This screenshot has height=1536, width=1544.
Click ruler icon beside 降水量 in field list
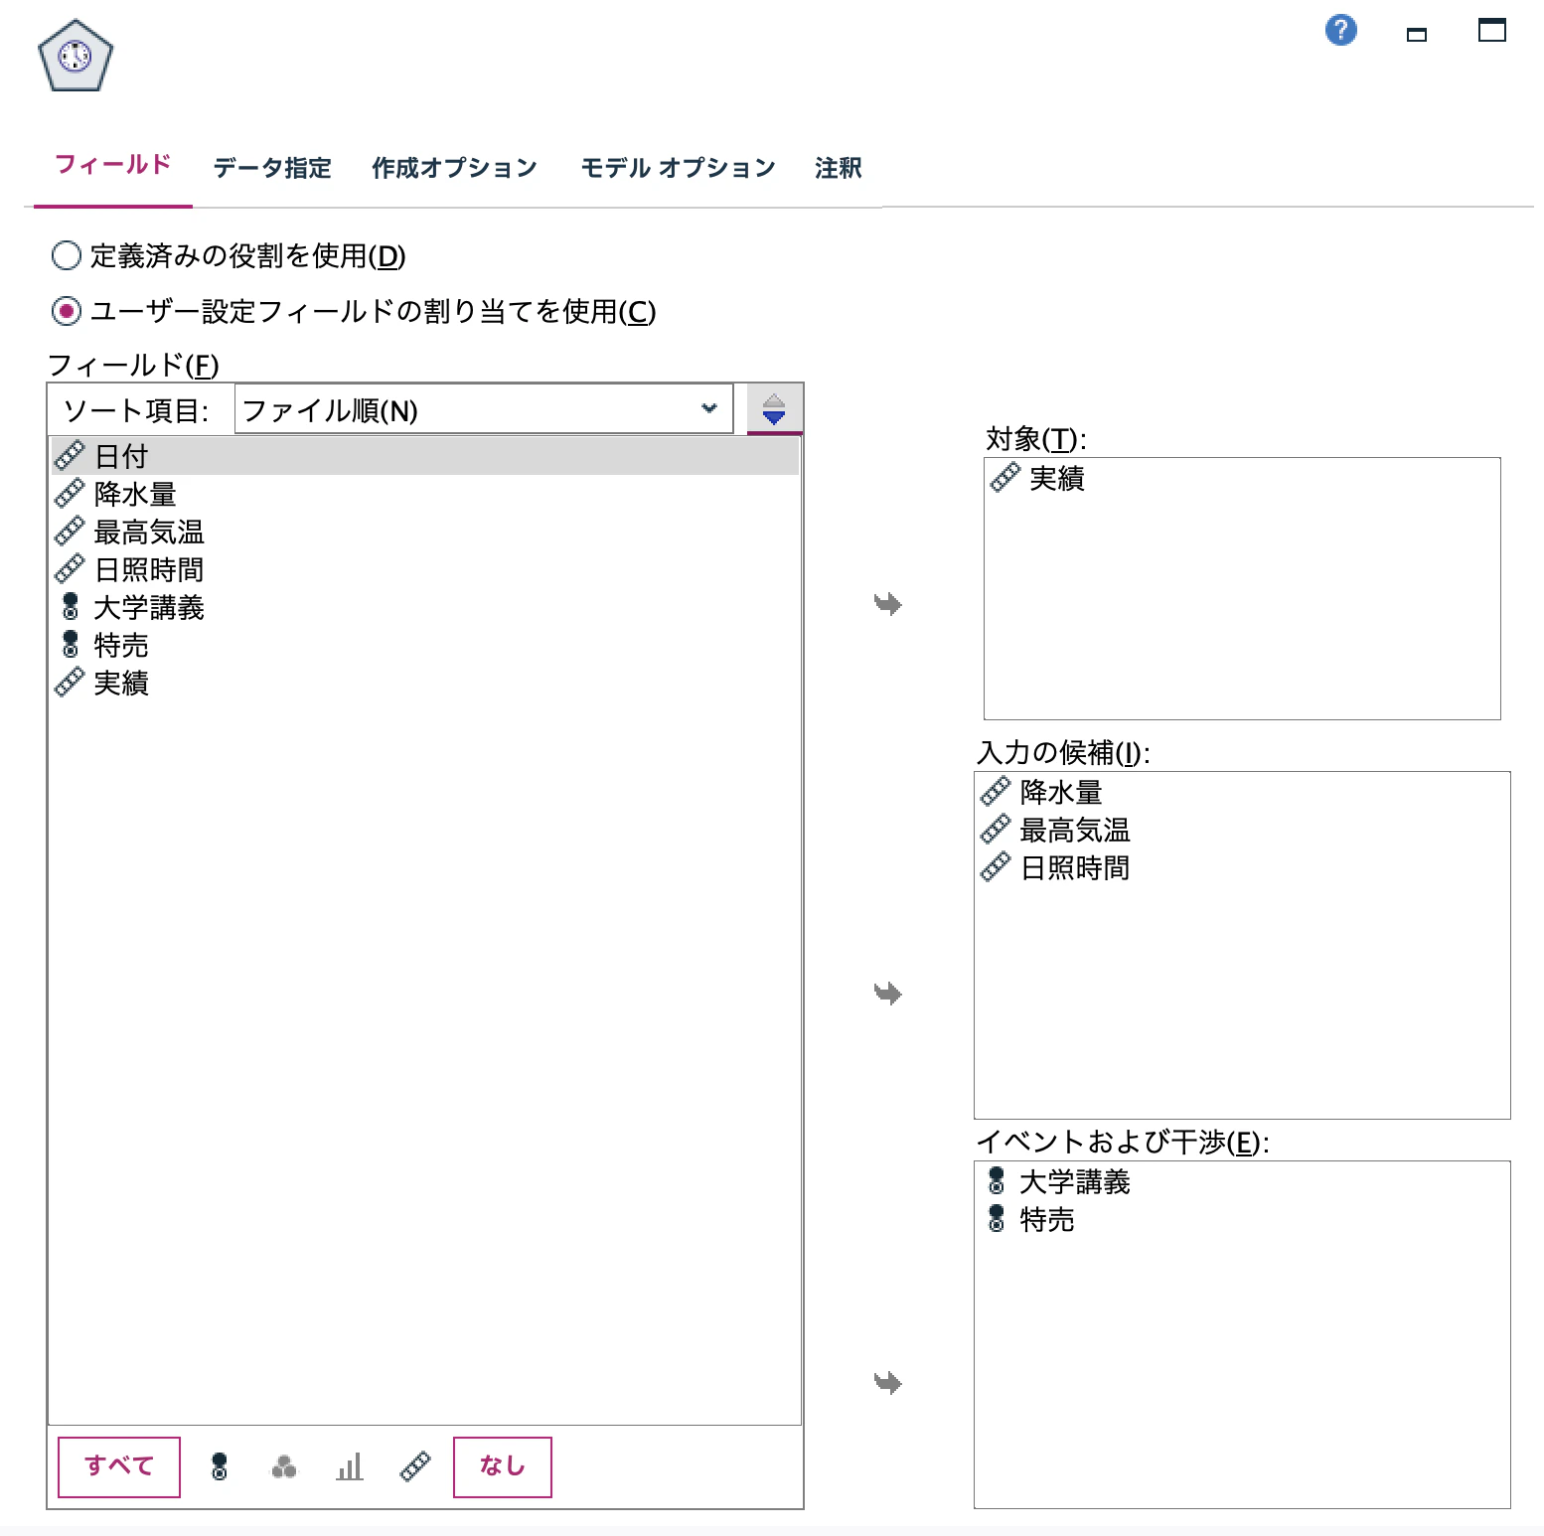(70, 494)
